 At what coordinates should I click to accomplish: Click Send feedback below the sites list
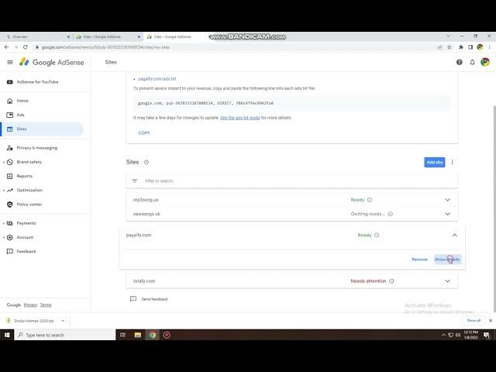(149, 299)
